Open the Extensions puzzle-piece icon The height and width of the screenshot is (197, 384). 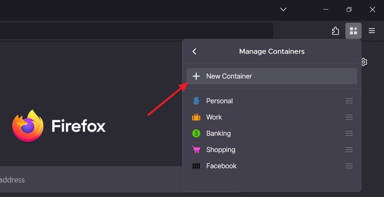click(x=335, y=31)
